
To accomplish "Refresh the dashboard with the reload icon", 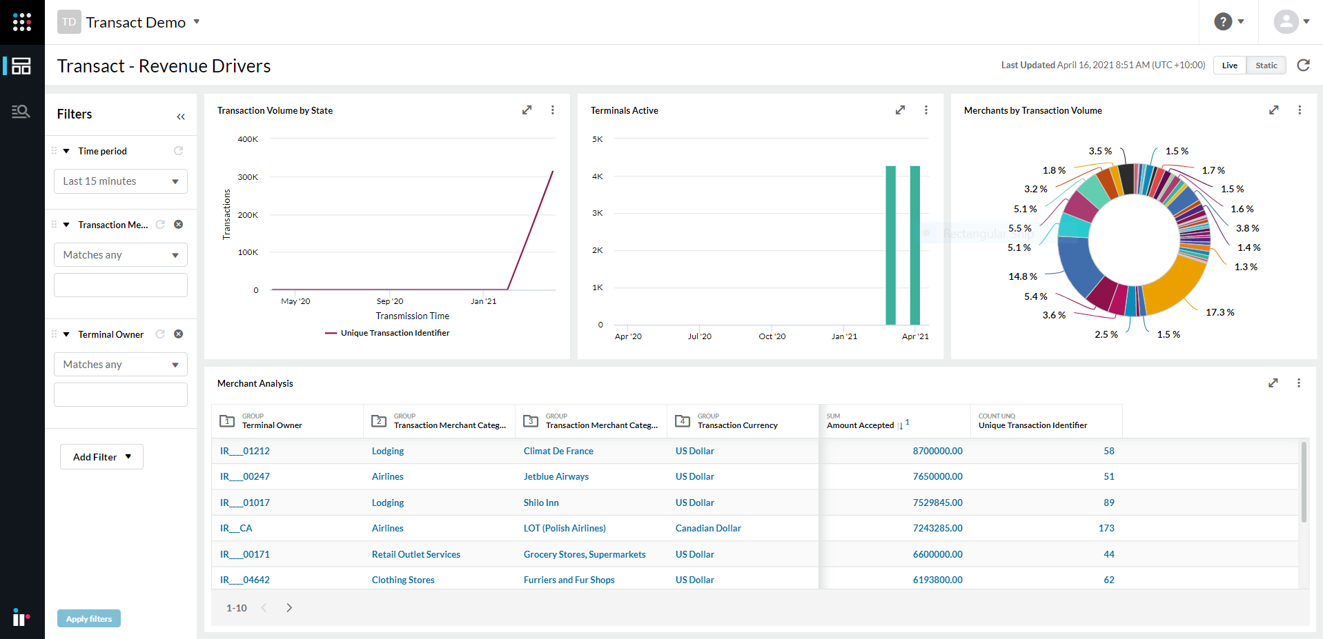I will 1303,65.
